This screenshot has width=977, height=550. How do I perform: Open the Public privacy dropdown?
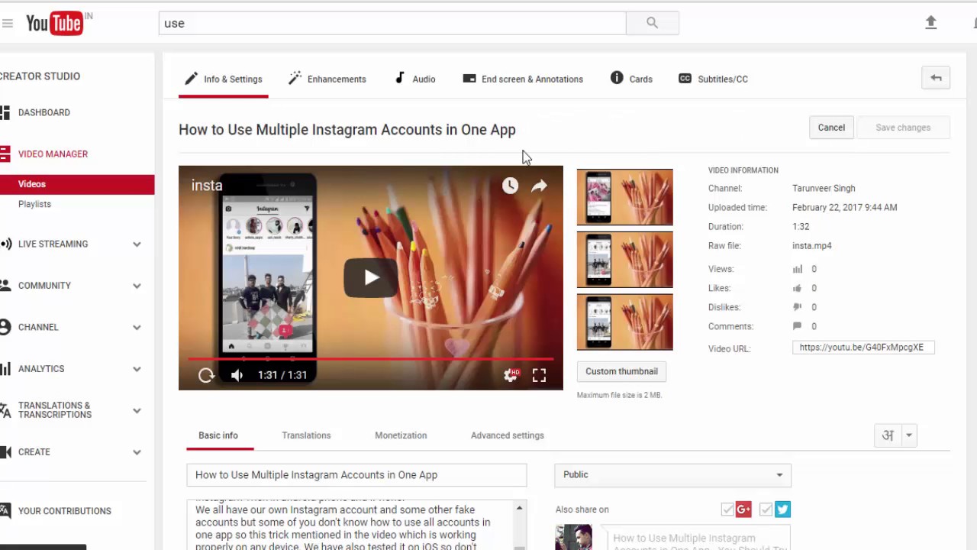click(672, 475)
